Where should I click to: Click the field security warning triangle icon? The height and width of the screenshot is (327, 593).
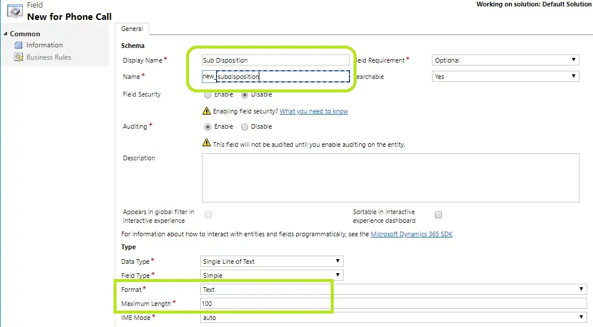tap(207, 111)
